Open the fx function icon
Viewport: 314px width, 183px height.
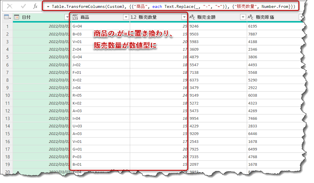click(35, 6)
